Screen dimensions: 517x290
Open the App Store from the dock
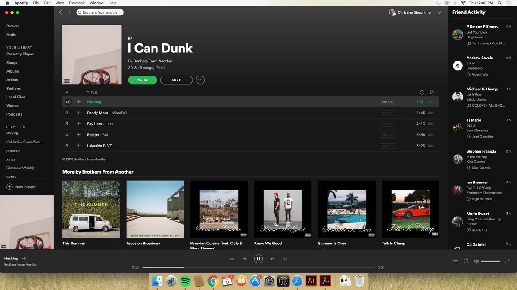click(255, 281)
